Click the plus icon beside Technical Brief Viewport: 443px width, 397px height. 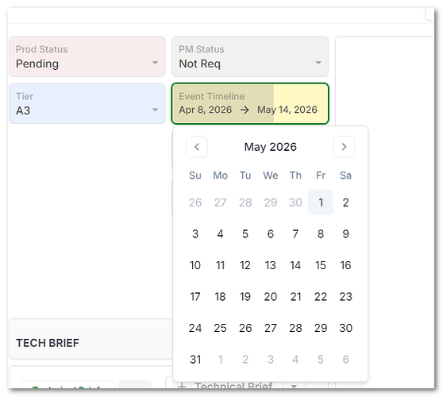point(183,386)
